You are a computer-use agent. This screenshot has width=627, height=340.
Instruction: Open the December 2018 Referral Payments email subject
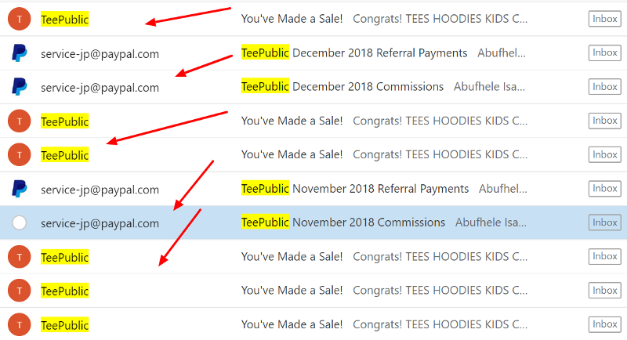coord(354,52)
